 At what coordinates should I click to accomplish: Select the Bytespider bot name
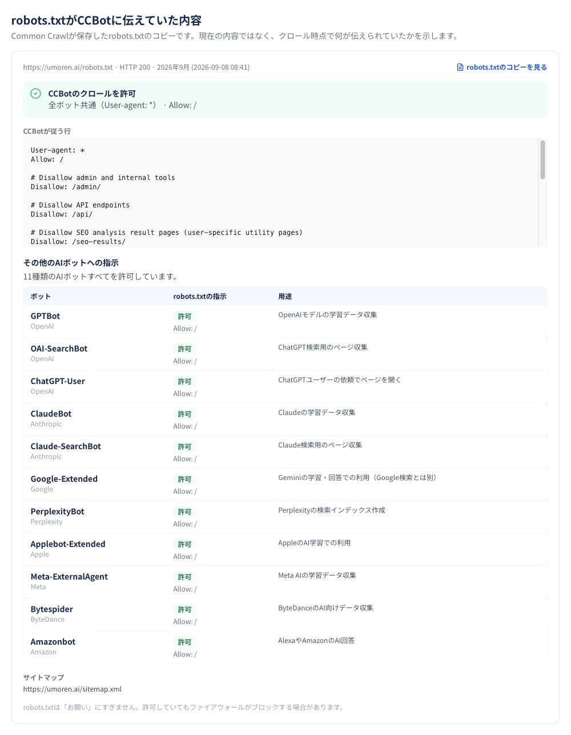click(x=52, y=609)
